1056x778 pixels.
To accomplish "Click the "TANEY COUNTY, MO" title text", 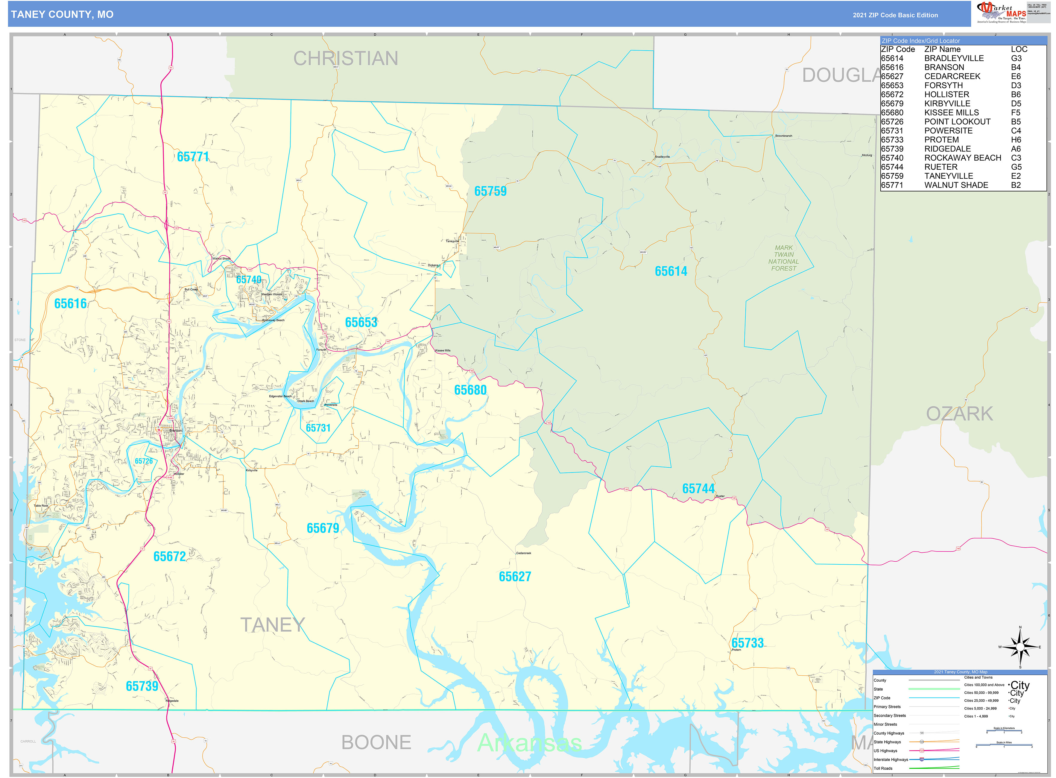I will (62, 15).
